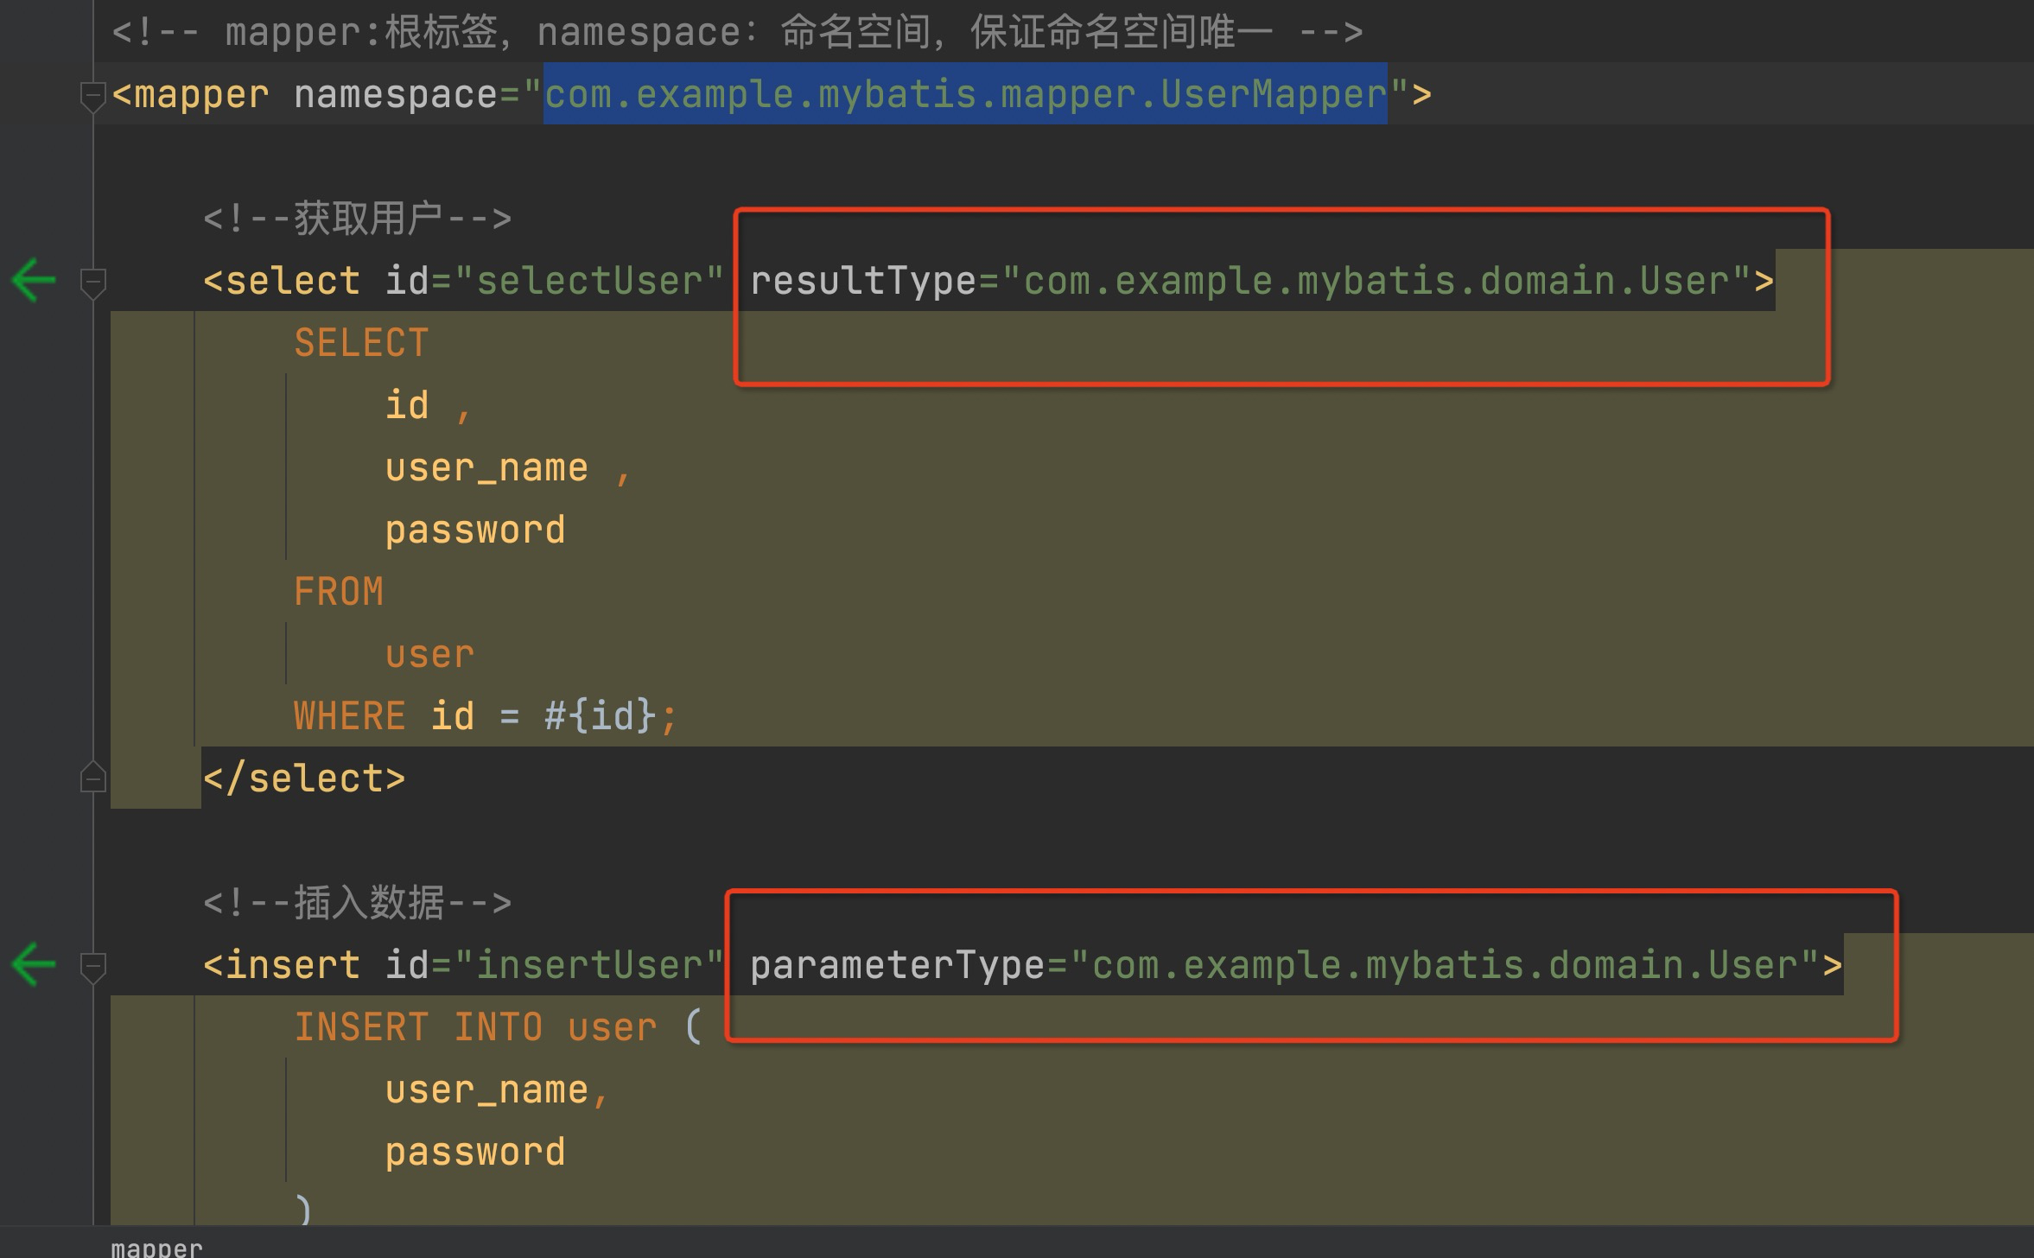Click resultType class com.example.mybatis.domain.User
This screenshot has width=2034, height=1258.
(1377, 281)
